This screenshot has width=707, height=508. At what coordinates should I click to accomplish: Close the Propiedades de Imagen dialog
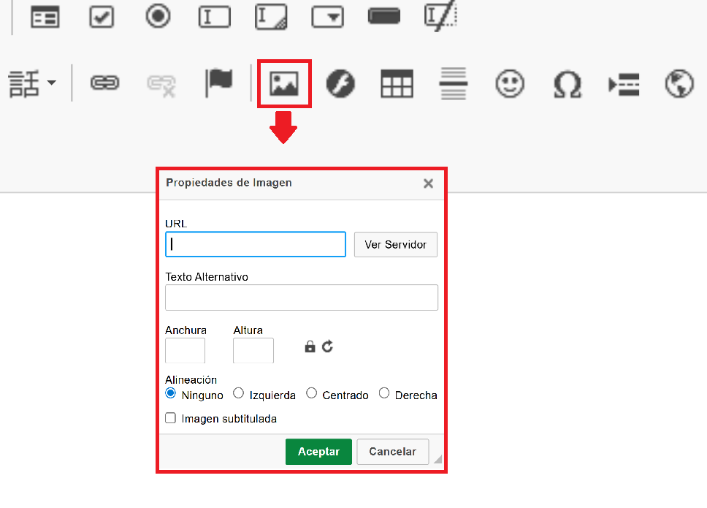[428, 183]
